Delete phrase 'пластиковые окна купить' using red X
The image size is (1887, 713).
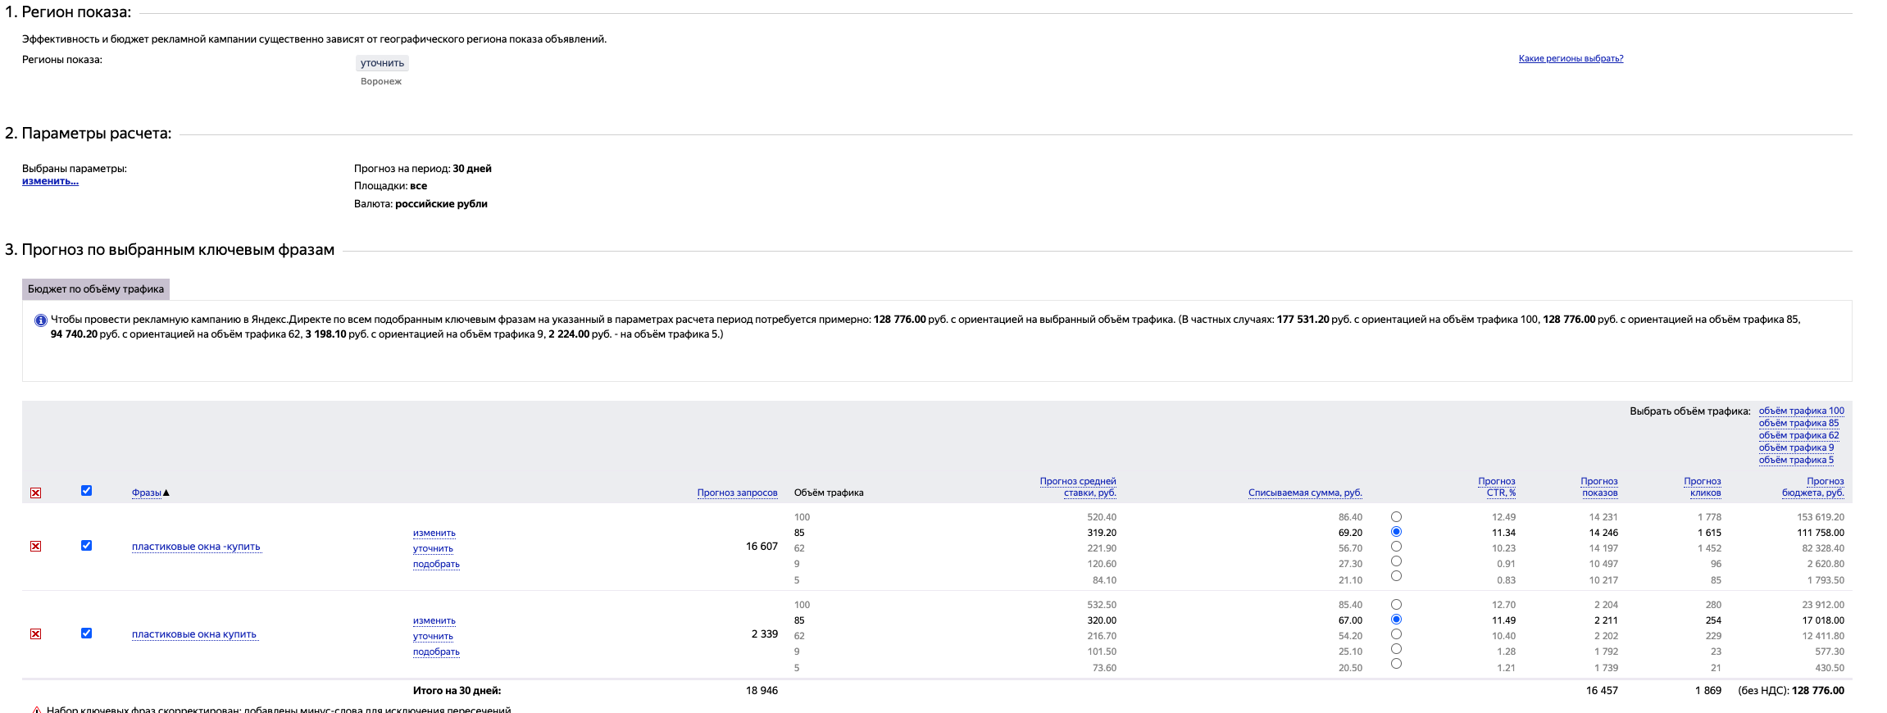[x=35, y=634]
